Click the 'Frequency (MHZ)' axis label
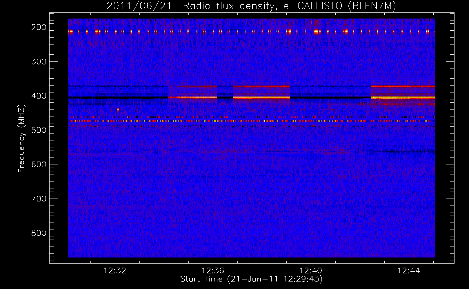 click(x=22, y=138)
